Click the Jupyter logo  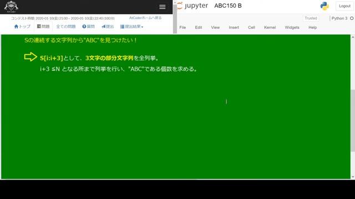[192, 6]
